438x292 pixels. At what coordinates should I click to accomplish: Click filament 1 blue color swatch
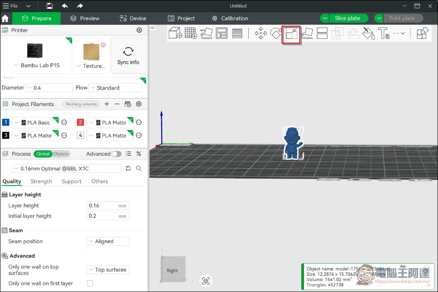(x=6, y=123)
